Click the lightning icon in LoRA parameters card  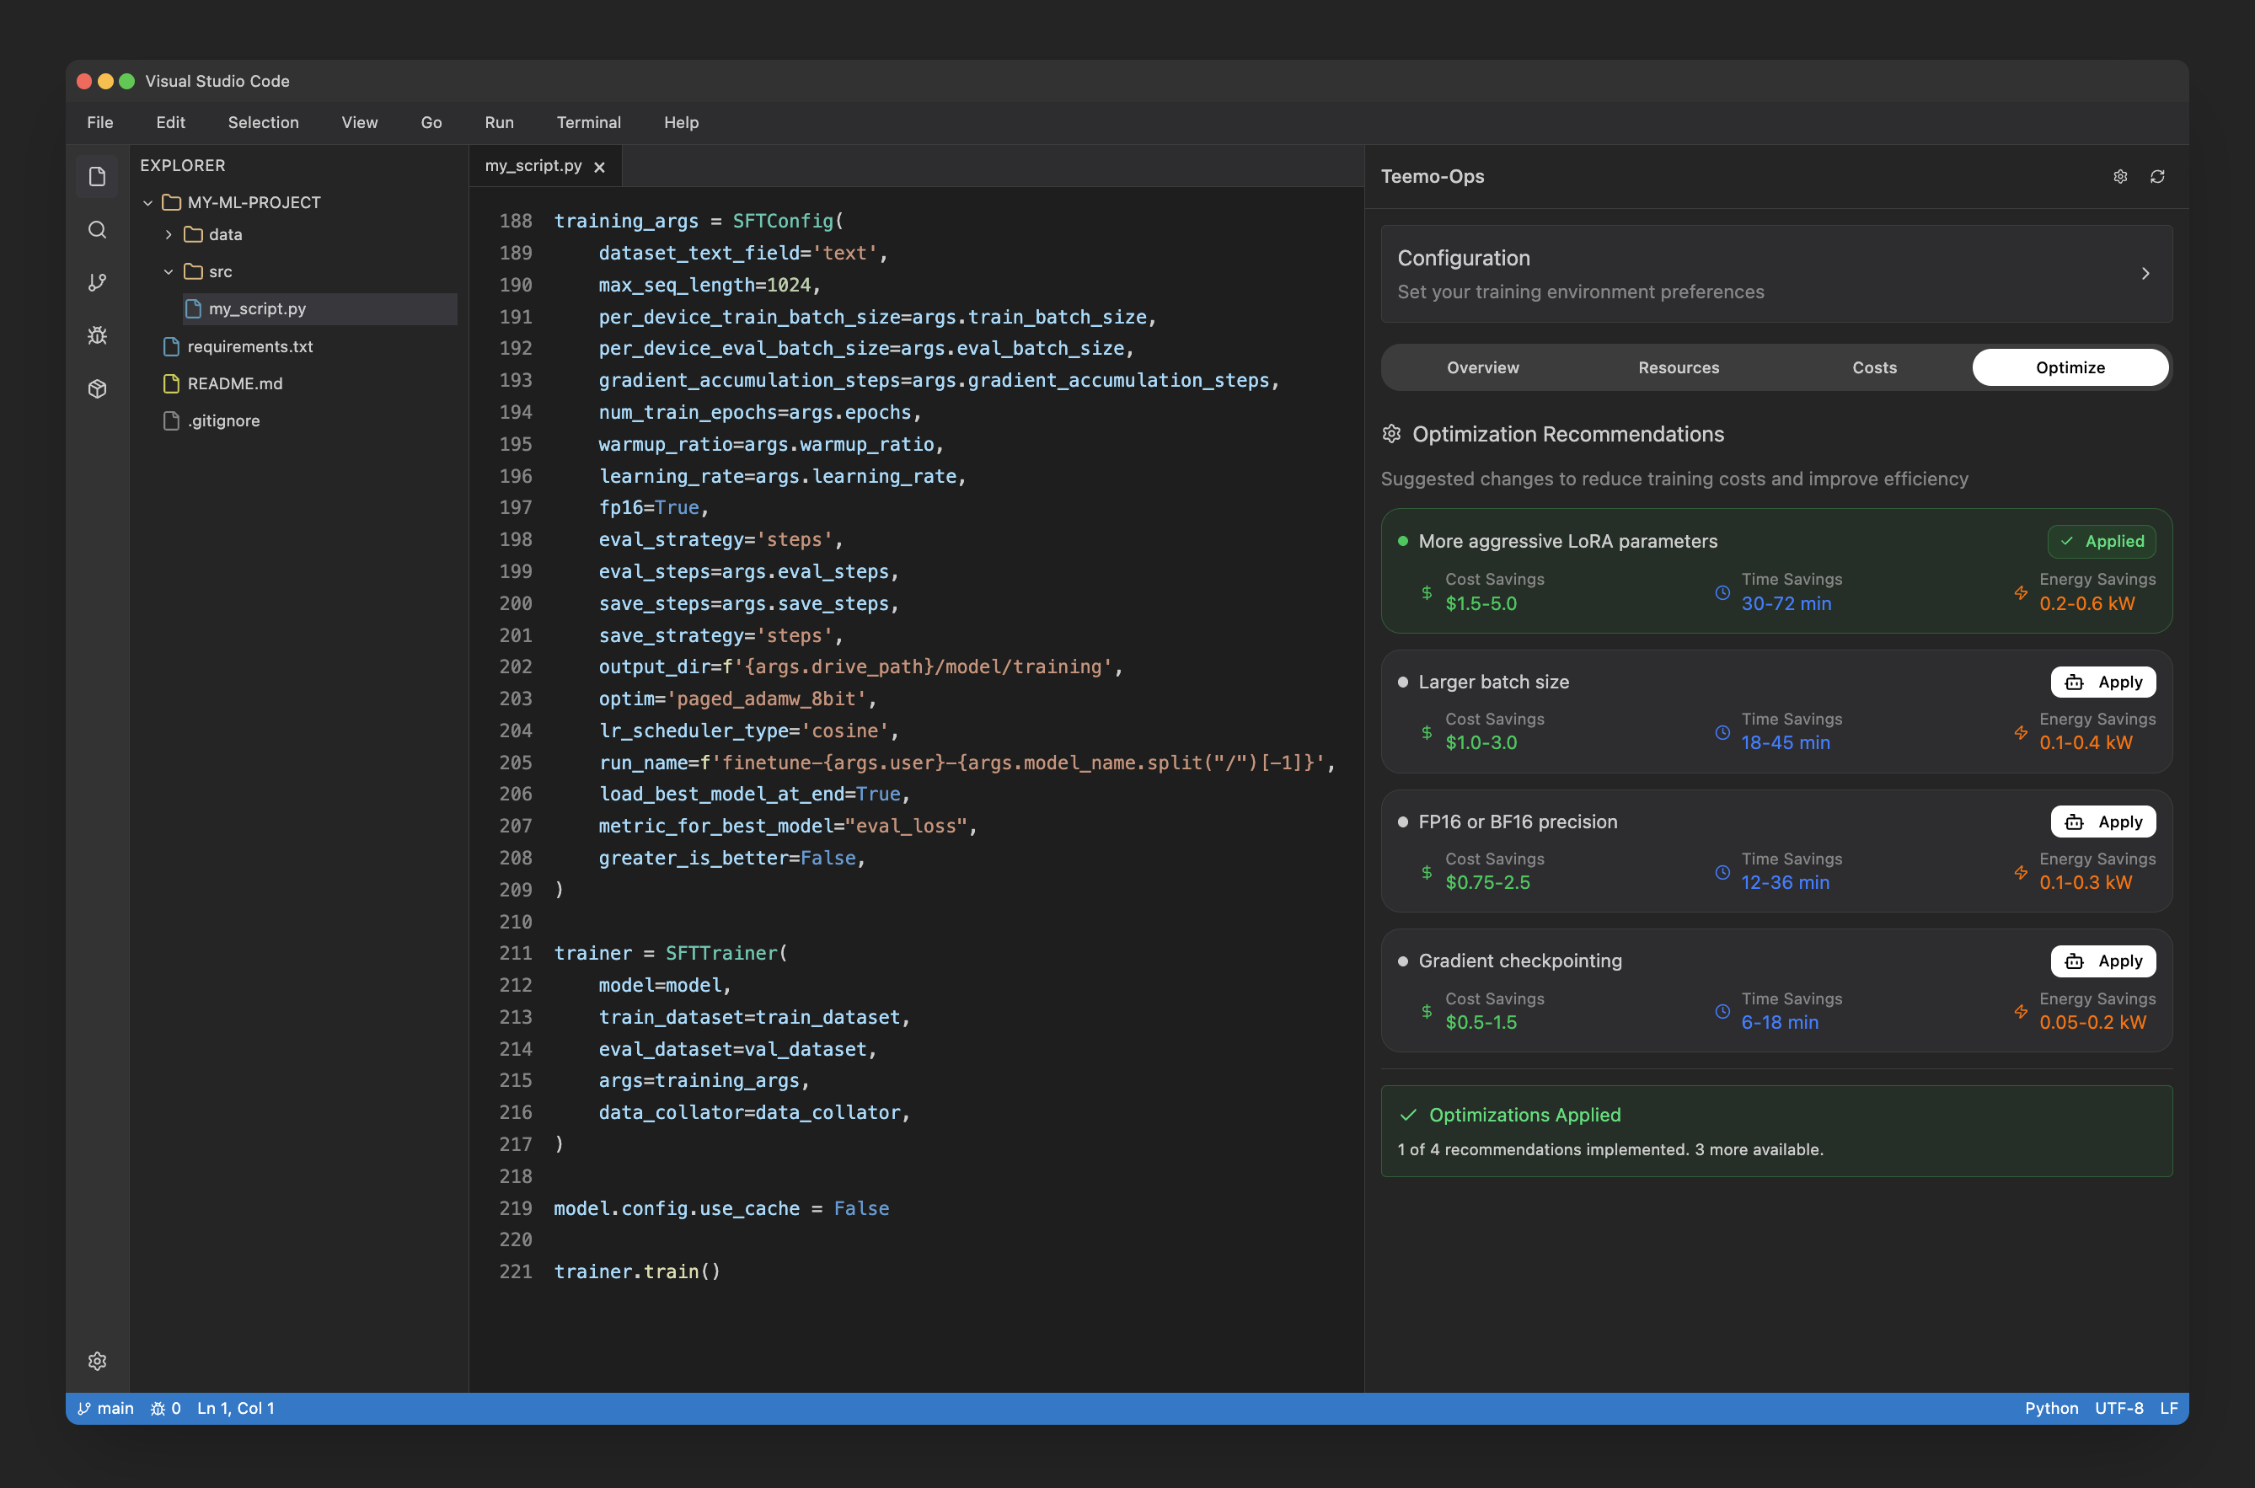tap(2021, 593)
